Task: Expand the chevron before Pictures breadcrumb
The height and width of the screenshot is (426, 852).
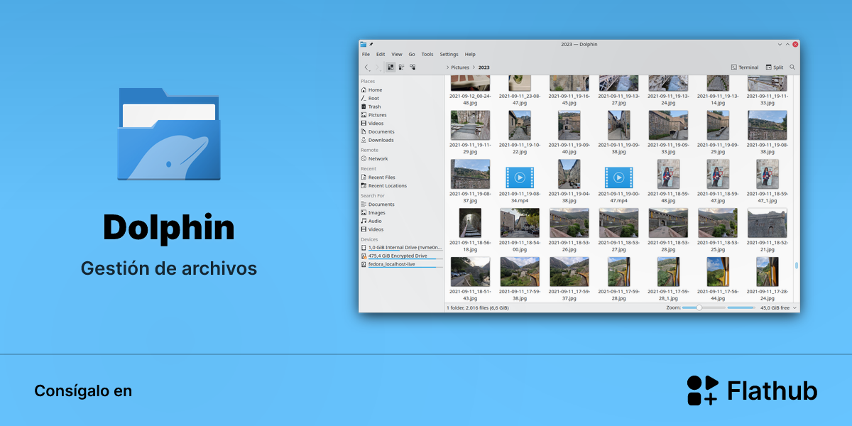Action: pyautogui.click(x=447, y=67)
